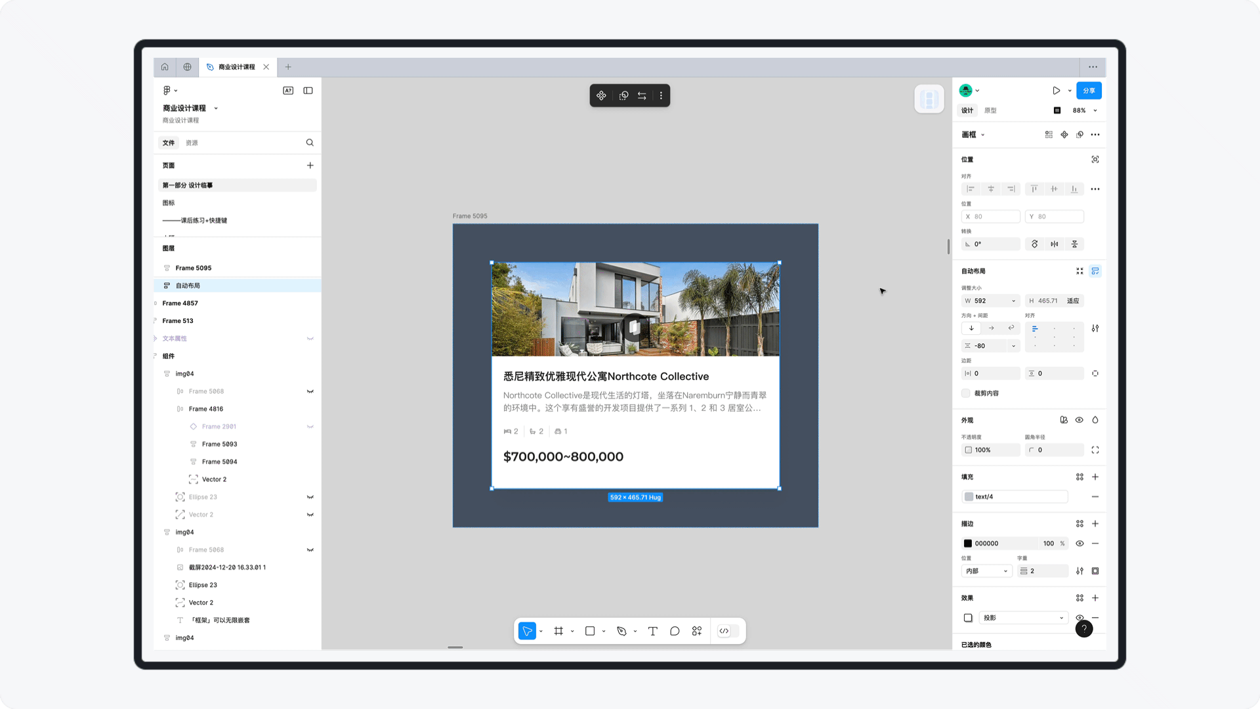Click the swap arrows icon in floating toolbar
Viewport: 1260px width, 709px height.
pos(642,96)
